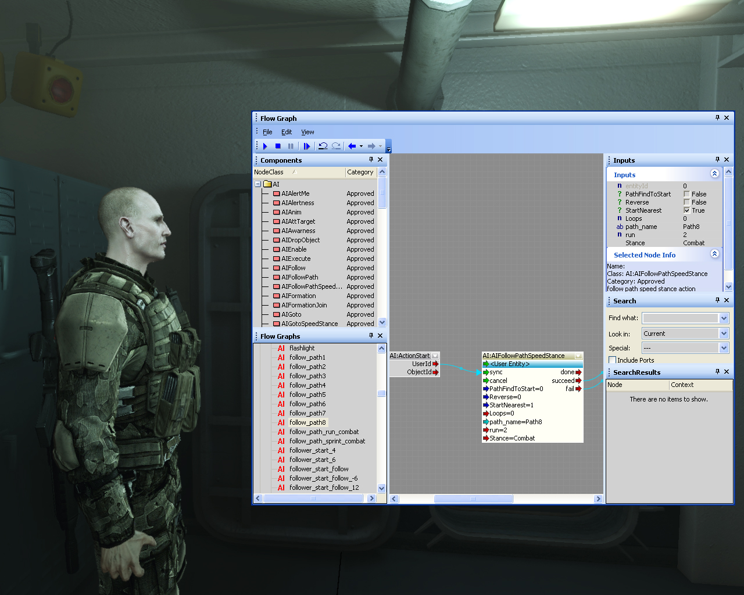Pin the Flow Graphs panel
The width and height of the screenshot is (744, 595).
pos(371,336)
